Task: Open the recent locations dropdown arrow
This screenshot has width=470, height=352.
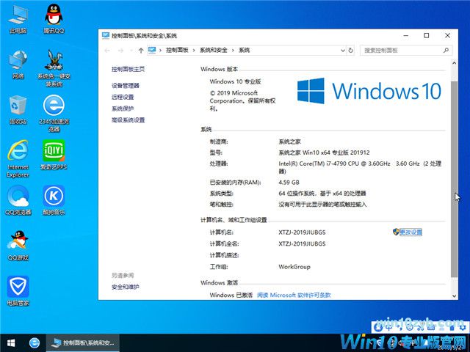Action: 131,51
